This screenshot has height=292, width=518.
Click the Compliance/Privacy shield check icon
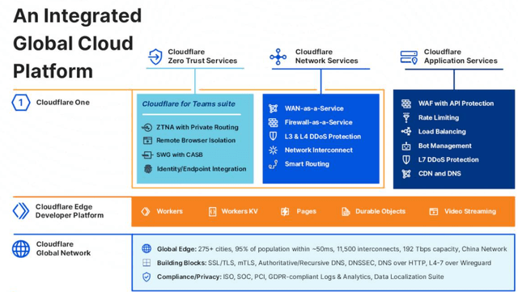146,277
